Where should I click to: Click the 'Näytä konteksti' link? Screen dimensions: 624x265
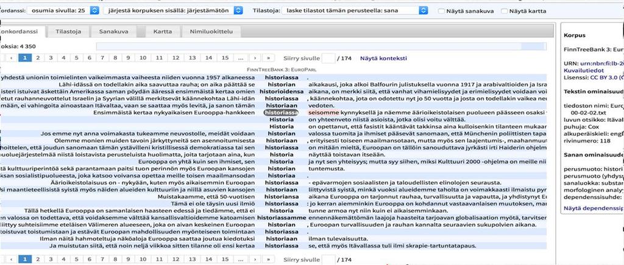coord(383,58)
